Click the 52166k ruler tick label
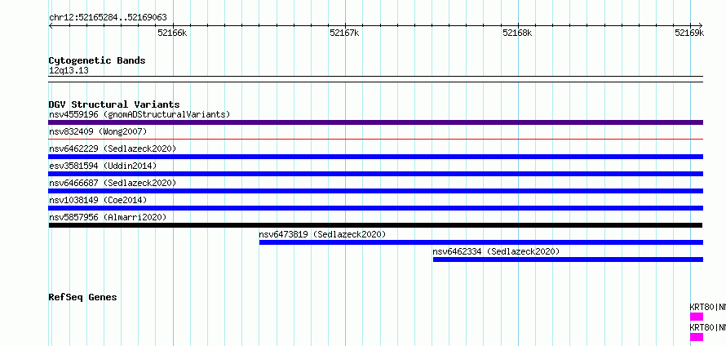This screenshot has width=726, height=346. pos(172,33)
